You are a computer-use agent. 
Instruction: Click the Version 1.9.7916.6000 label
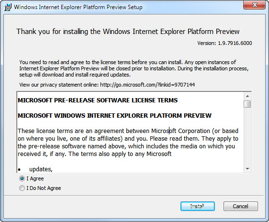click(224, 43)
